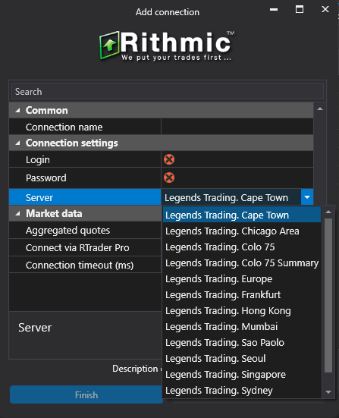This screenshot has height=418, width=339.
Task: Click the server list scrollbar thumb
Action: click(328, 295)
